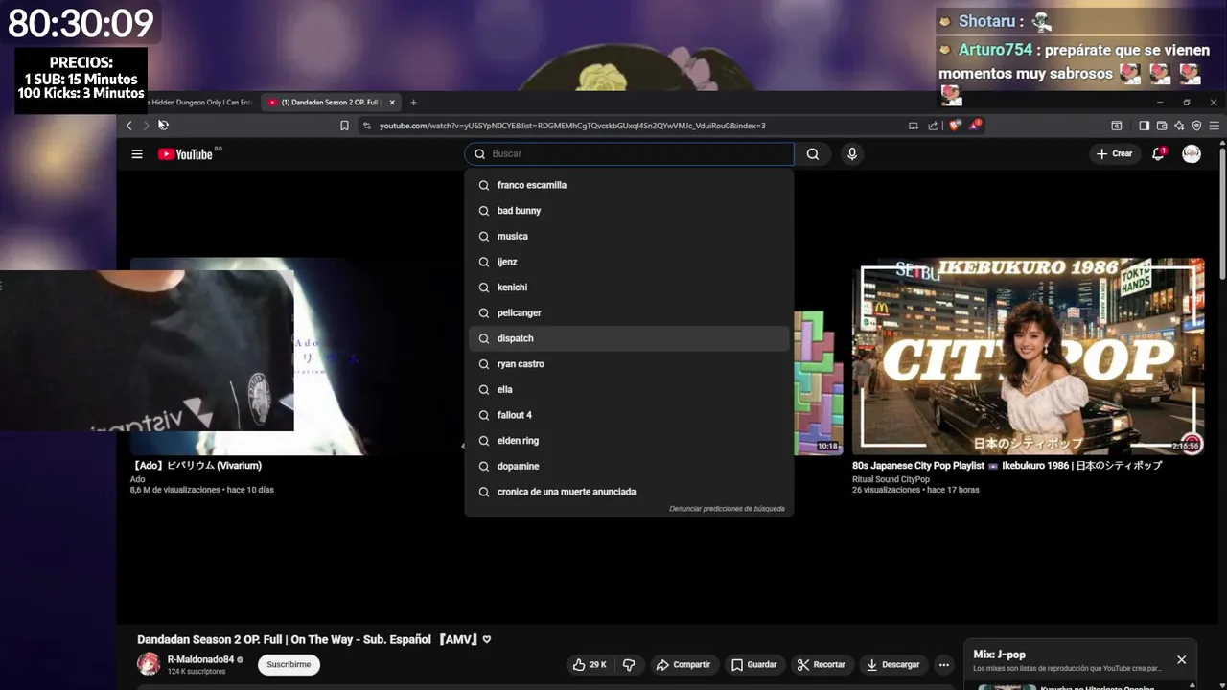Start voice search with the microphone icon

[851, 153]
